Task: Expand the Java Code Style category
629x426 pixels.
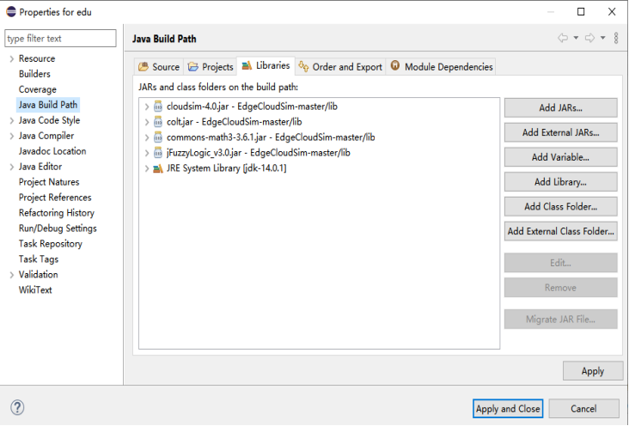Action: (x=12, y=120)
